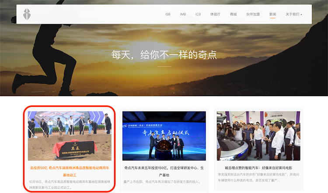Open the 被总理点赞的智能汽车 article title

[258, 168]
